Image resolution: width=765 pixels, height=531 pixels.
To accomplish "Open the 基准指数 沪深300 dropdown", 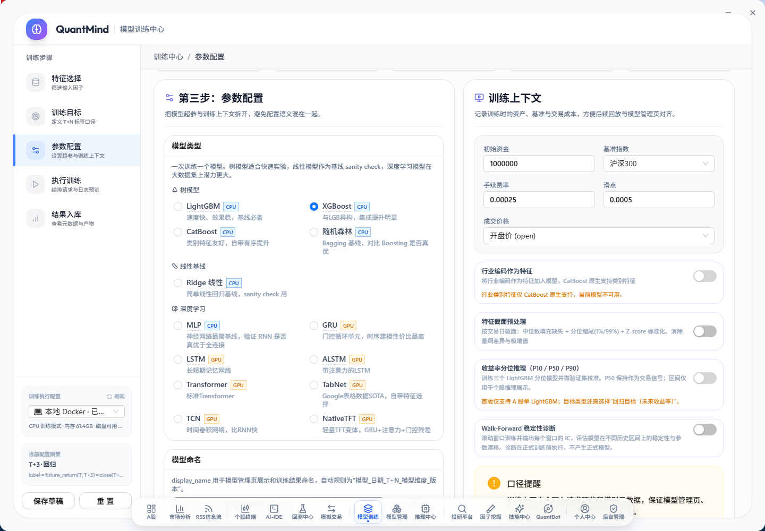I will 659,164.
